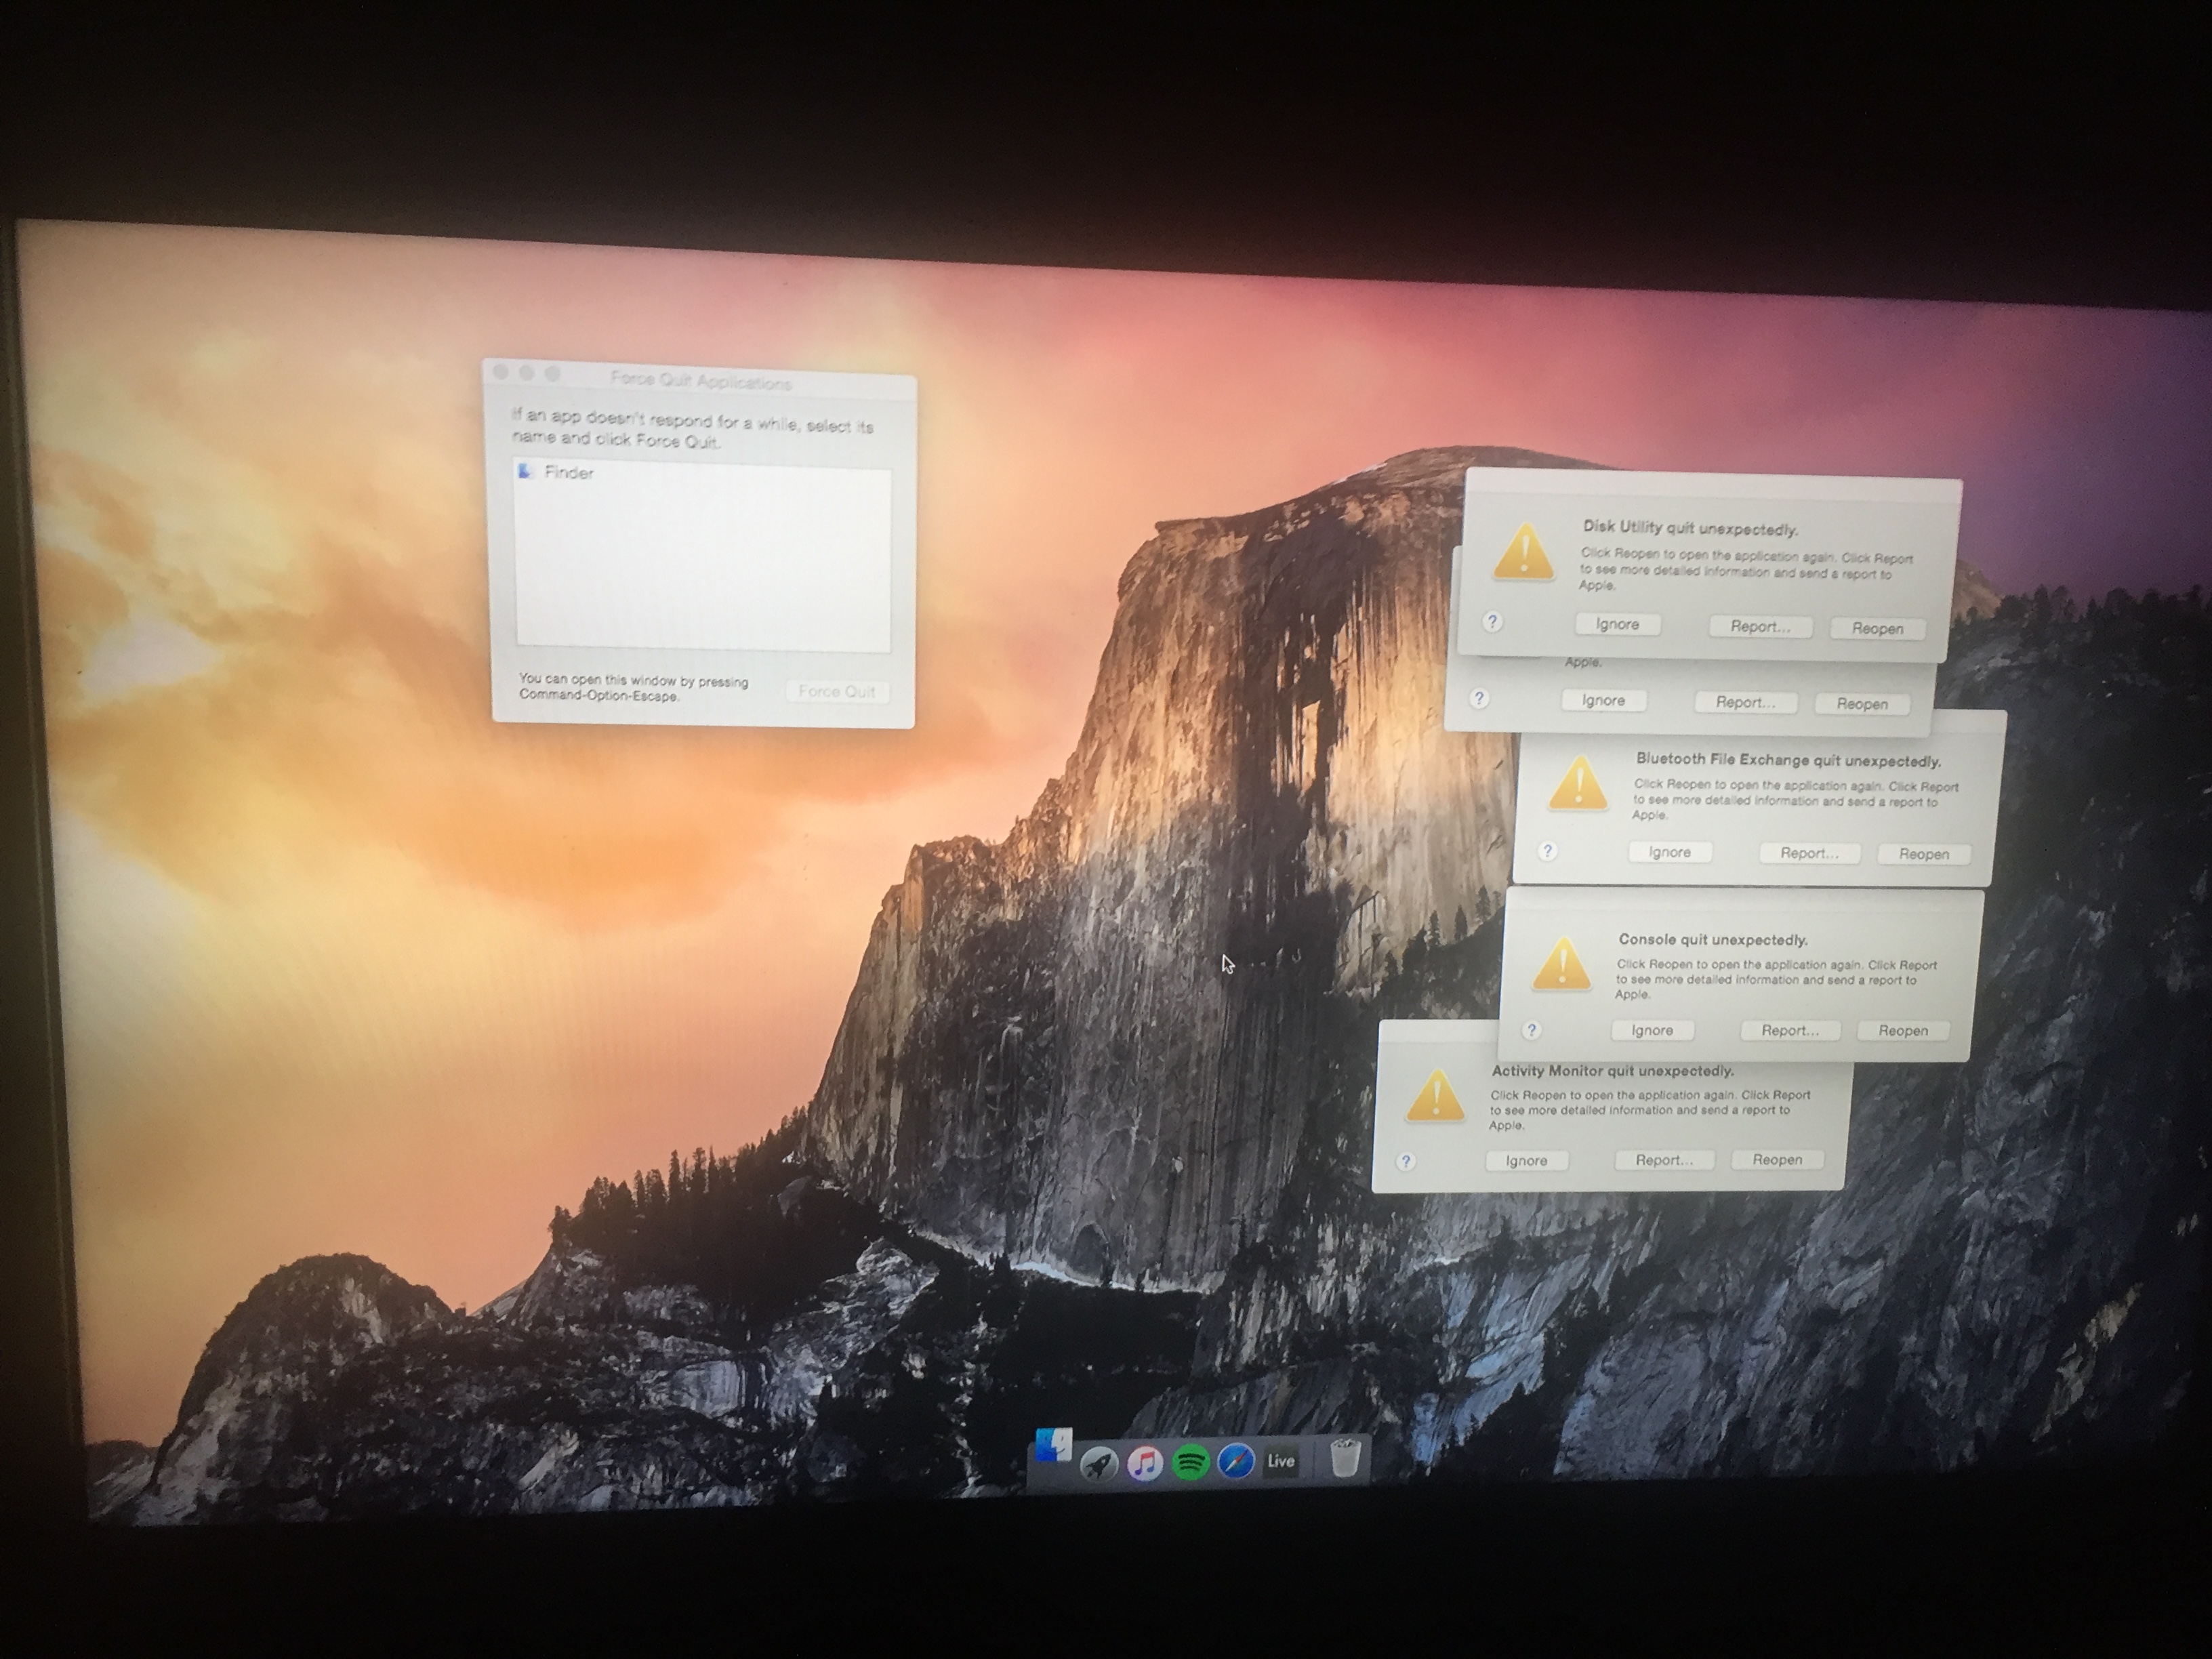2212x1659 pixels.
Task: Click help icon in Bluetooth File Exchange alert
Action: click(1548, 851)
